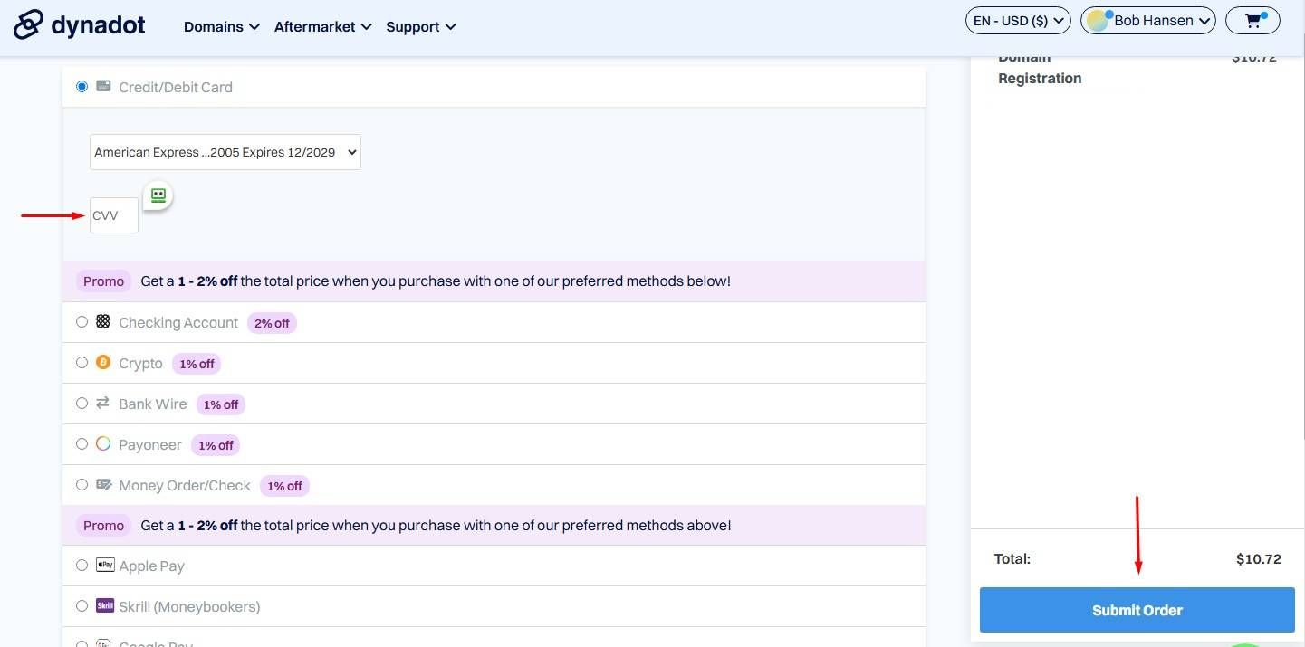The width and height of the screenshot is (1305, 647).
Task: Click the Checking Account label
Action: coord(178,322)
